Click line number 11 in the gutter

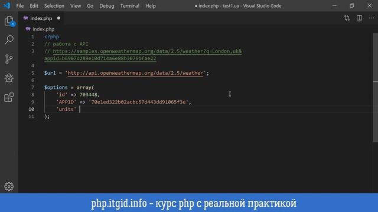coord(31,117)
